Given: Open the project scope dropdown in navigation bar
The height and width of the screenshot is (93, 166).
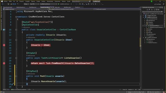Looking at the screenshot, I should tap(26, 9).
